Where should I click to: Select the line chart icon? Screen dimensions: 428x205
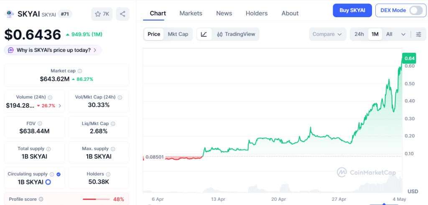click(204, 34)
